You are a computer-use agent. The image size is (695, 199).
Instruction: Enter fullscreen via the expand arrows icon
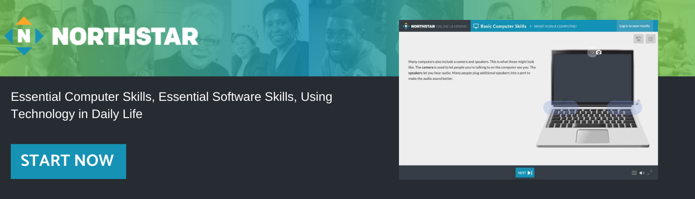tap(649, 173)
